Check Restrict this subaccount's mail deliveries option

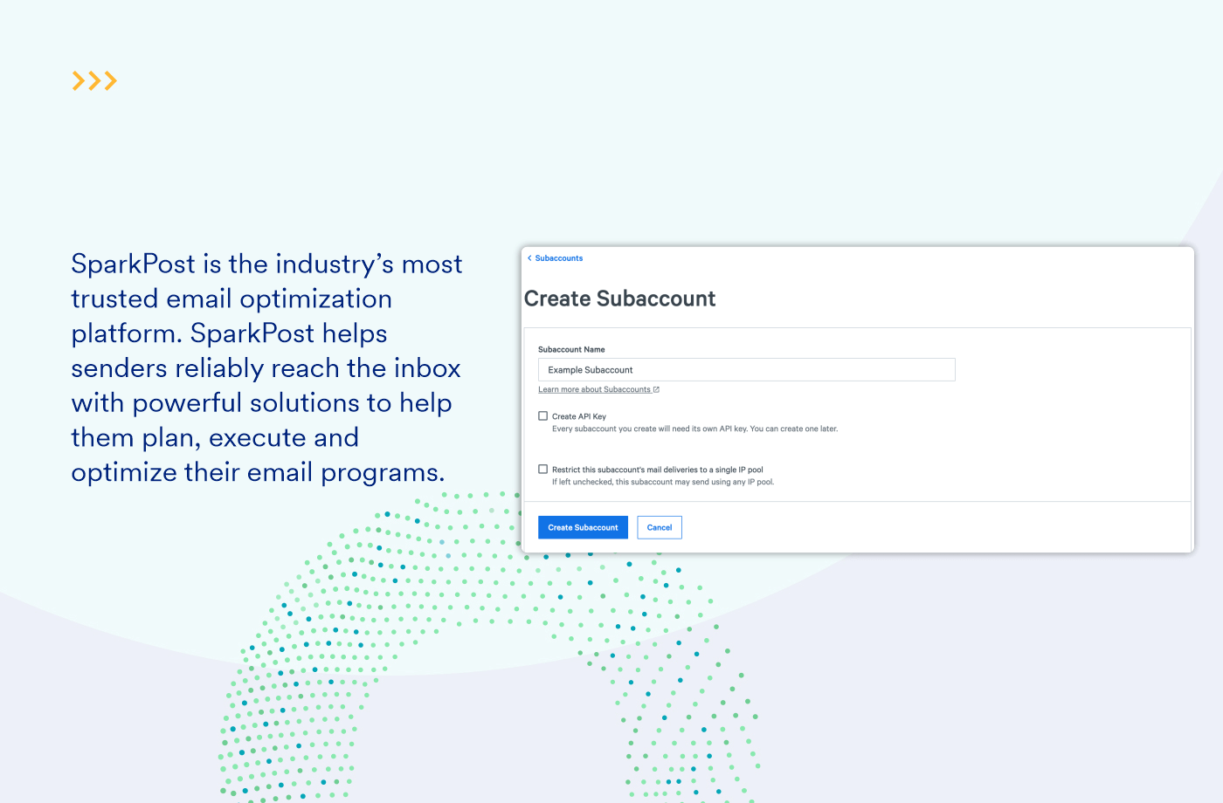[x=542, y=469]
